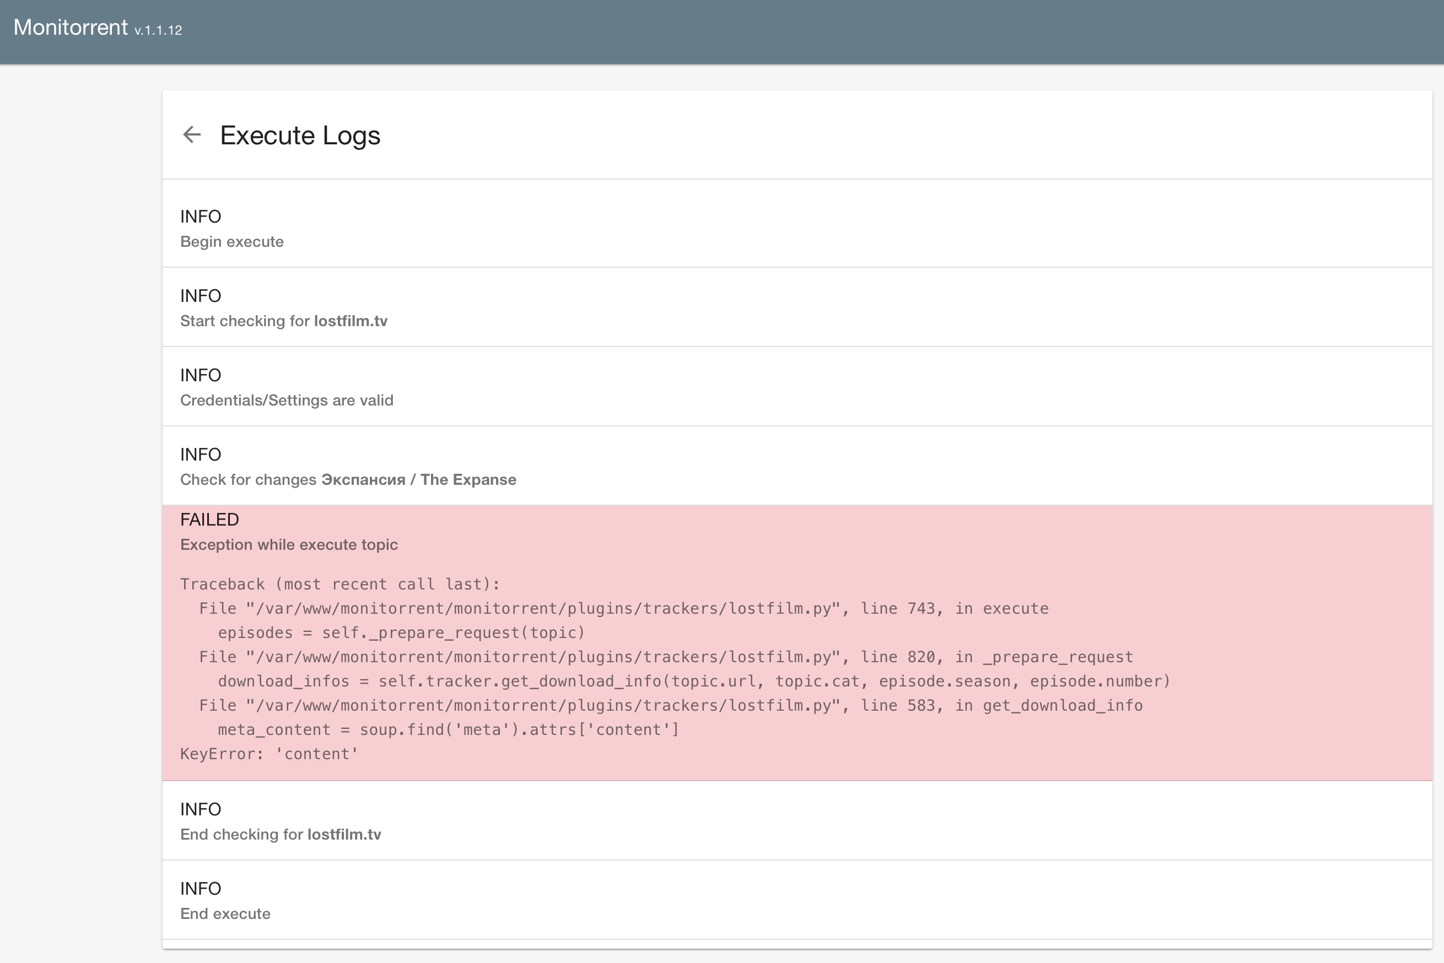Click the Execute Logs heading
1444x963 pixels.
click(x=300, y=135)
